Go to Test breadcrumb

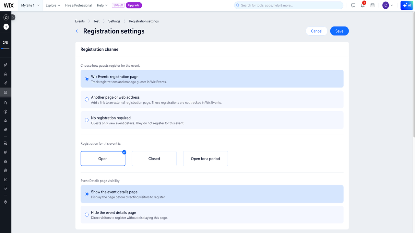click(97, 21)
